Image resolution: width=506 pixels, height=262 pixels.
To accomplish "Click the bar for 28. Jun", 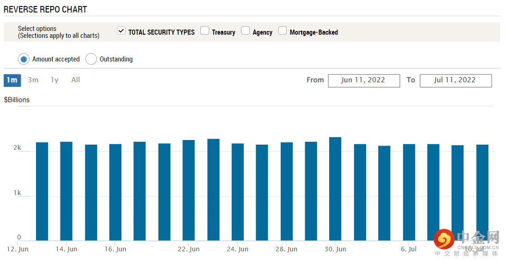I will (x=287, y=191).
